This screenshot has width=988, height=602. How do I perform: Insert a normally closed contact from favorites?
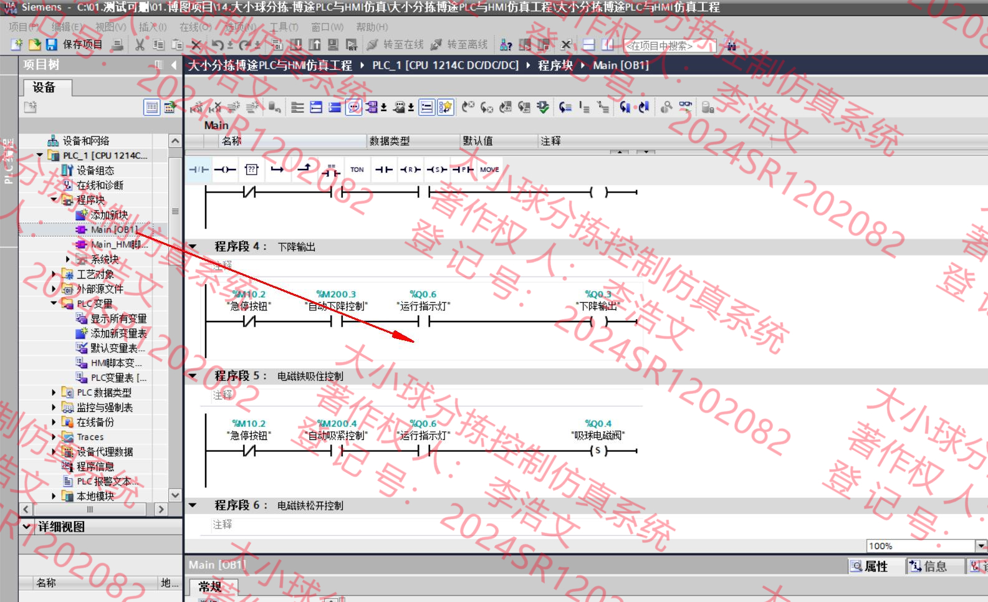pos(199,170)
